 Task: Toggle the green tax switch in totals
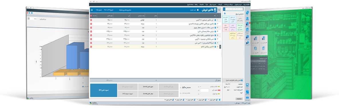(x=219, y=87)
